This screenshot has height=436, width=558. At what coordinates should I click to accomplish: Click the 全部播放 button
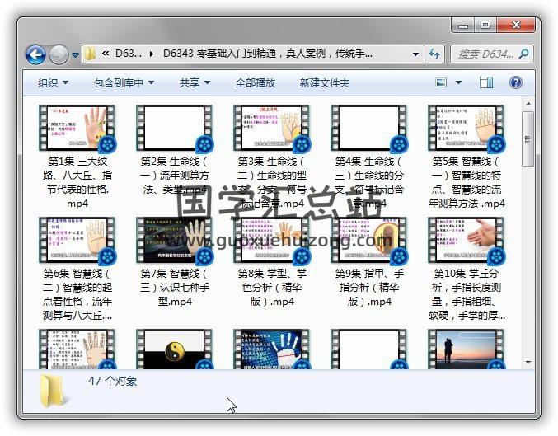[256, 82]
